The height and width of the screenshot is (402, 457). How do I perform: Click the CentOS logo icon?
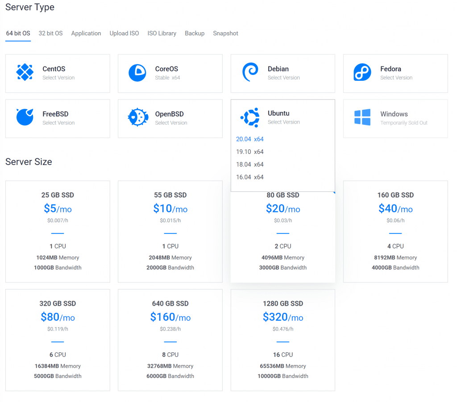click(25, 72)
